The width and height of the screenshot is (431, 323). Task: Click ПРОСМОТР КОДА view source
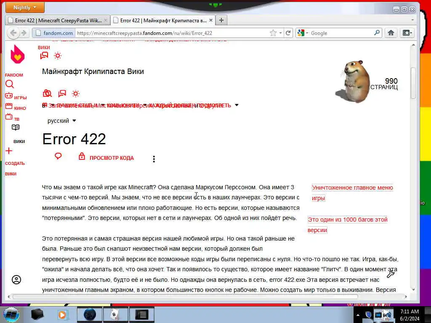[x=106, y=157]
